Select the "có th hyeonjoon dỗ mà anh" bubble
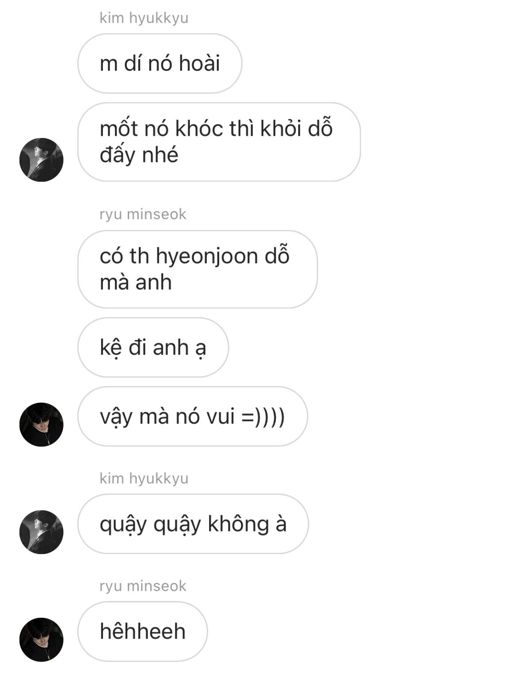Screen dimensions: 517x677 pyautogui.click(x=198, y=269)
